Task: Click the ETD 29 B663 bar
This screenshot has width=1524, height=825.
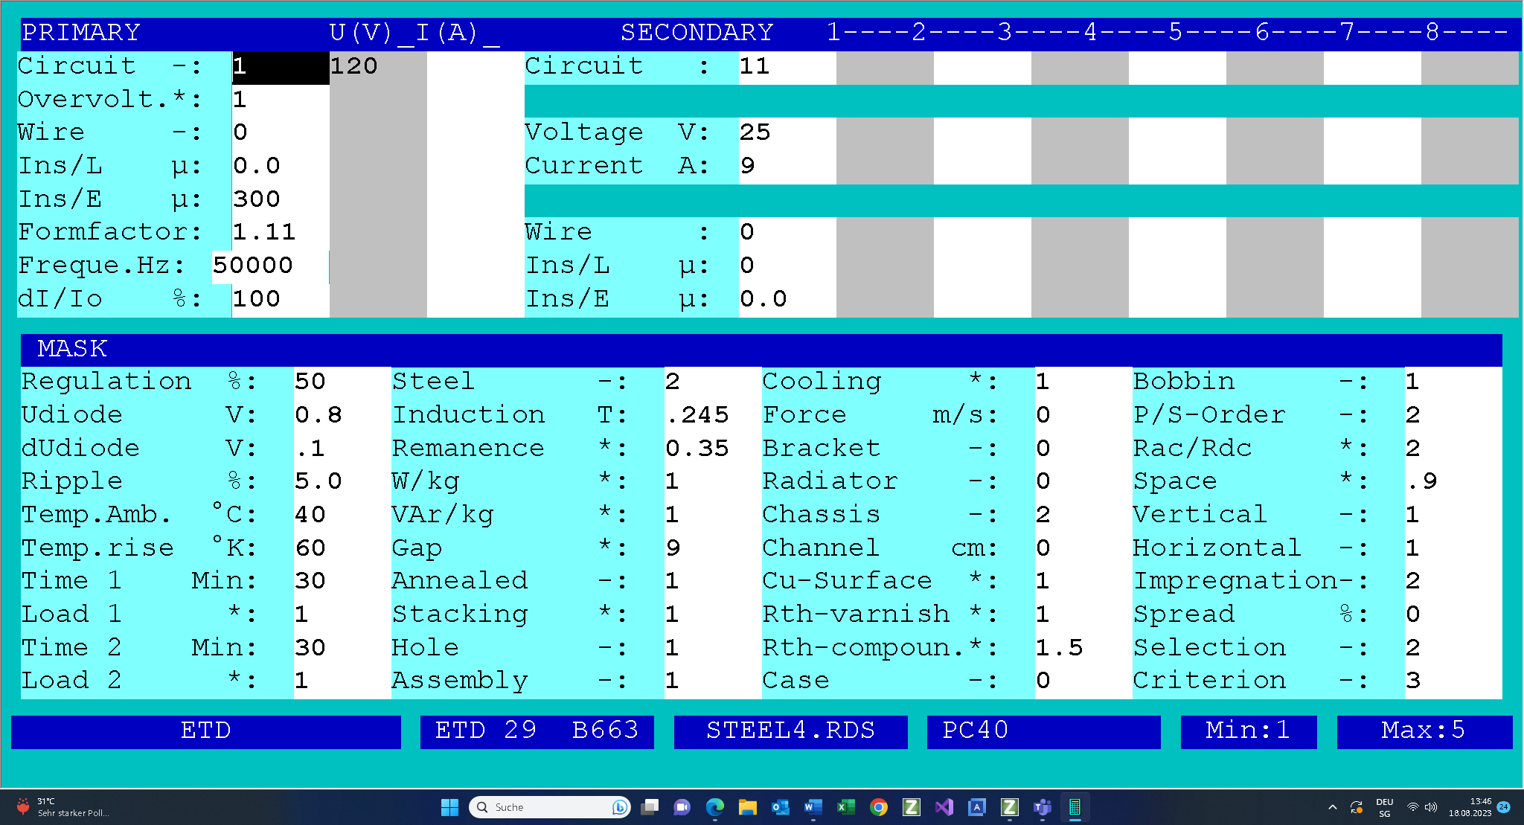Action: (x=537, y=731)
